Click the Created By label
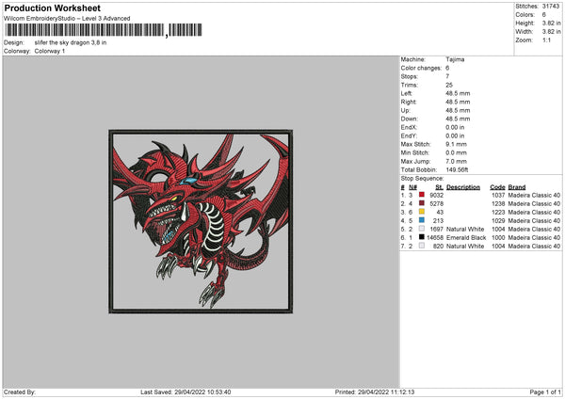 click(20, 392)
